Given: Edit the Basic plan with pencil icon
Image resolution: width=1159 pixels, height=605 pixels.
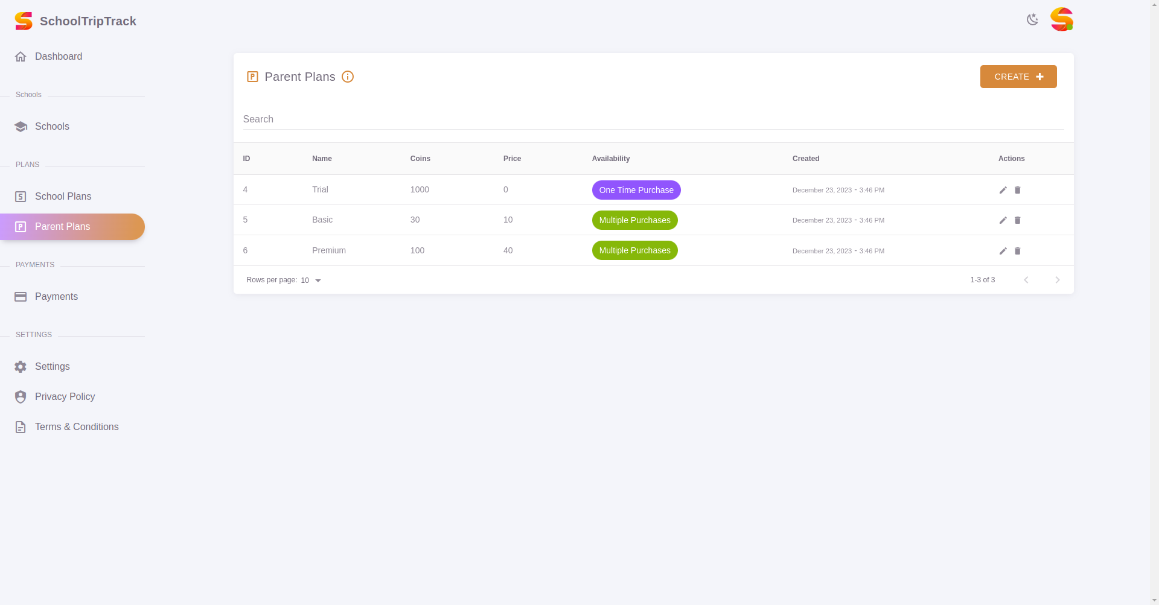Looking at the screenshot, I should point(1003,220).
